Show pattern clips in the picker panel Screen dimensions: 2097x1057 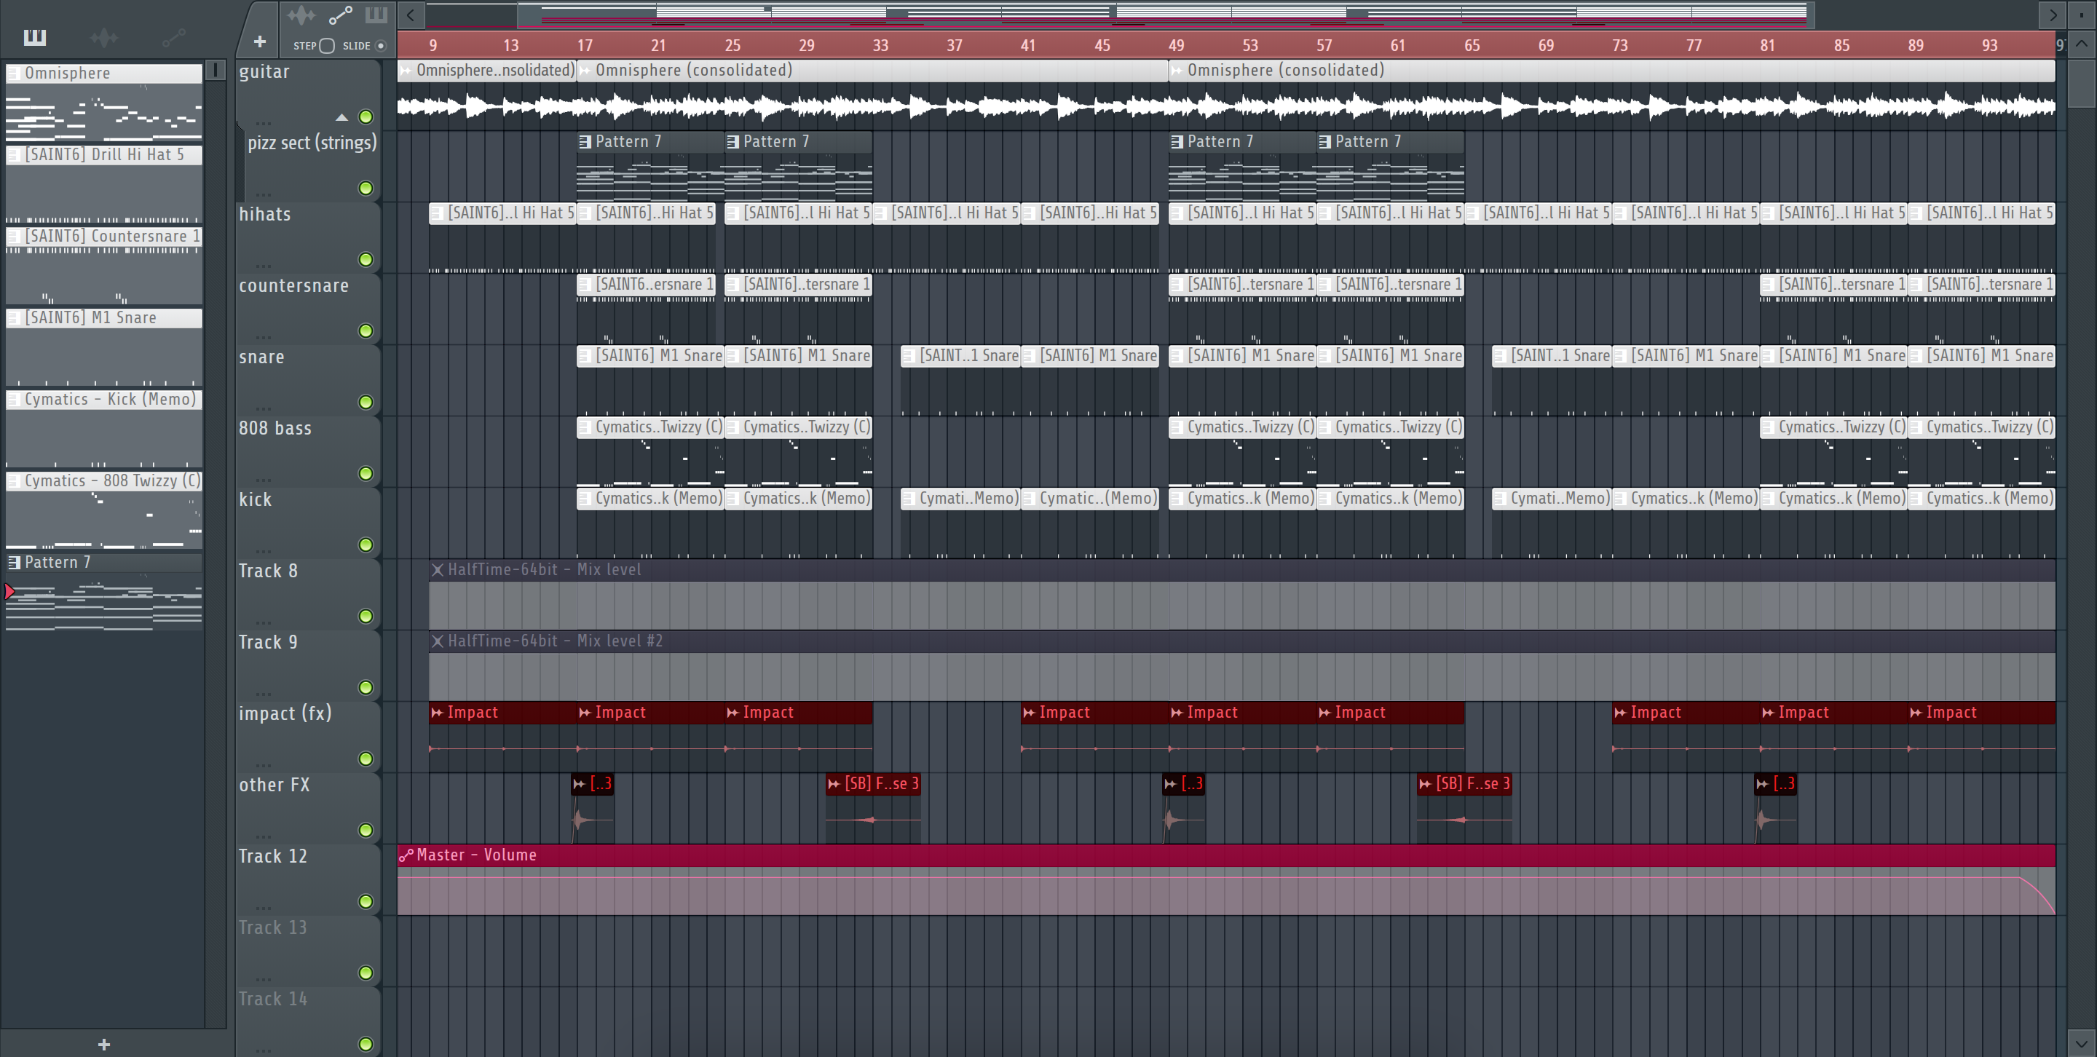(35, 36)
